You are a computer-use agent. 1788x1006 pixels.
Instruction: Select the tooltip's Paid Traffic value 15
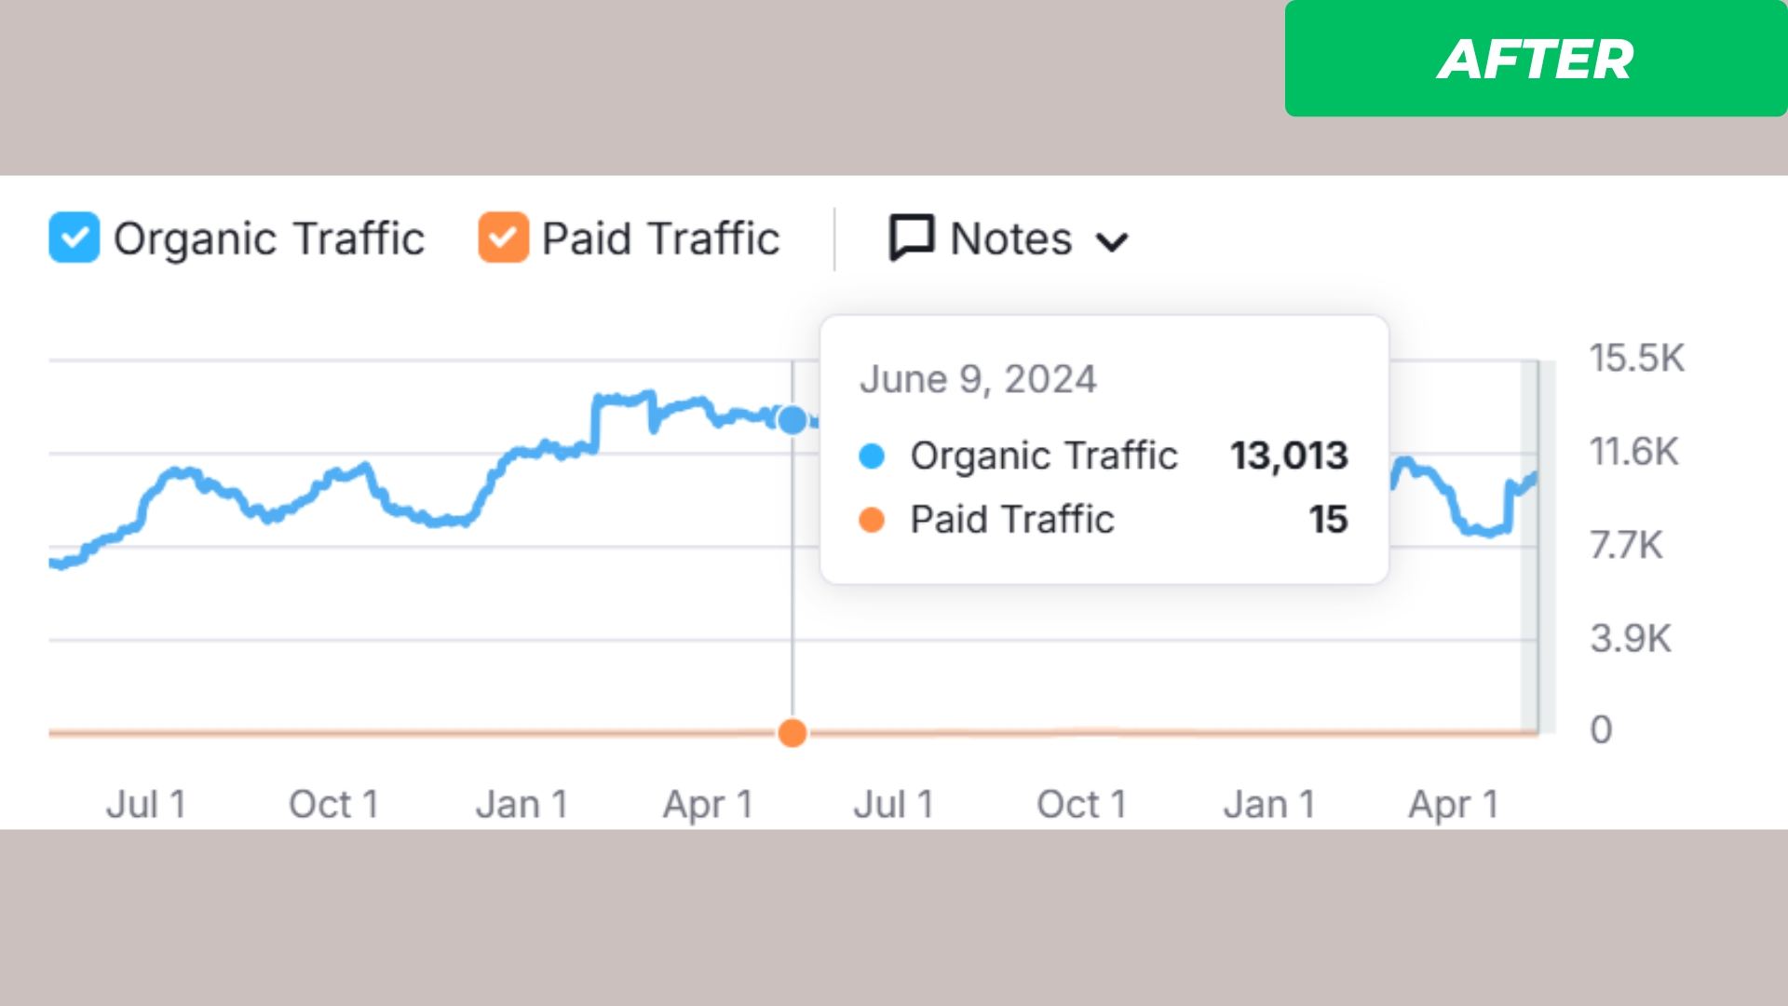[1328, 520]
